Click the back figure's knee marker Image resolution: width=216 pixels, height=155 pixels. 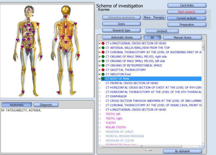pos(71,72)
